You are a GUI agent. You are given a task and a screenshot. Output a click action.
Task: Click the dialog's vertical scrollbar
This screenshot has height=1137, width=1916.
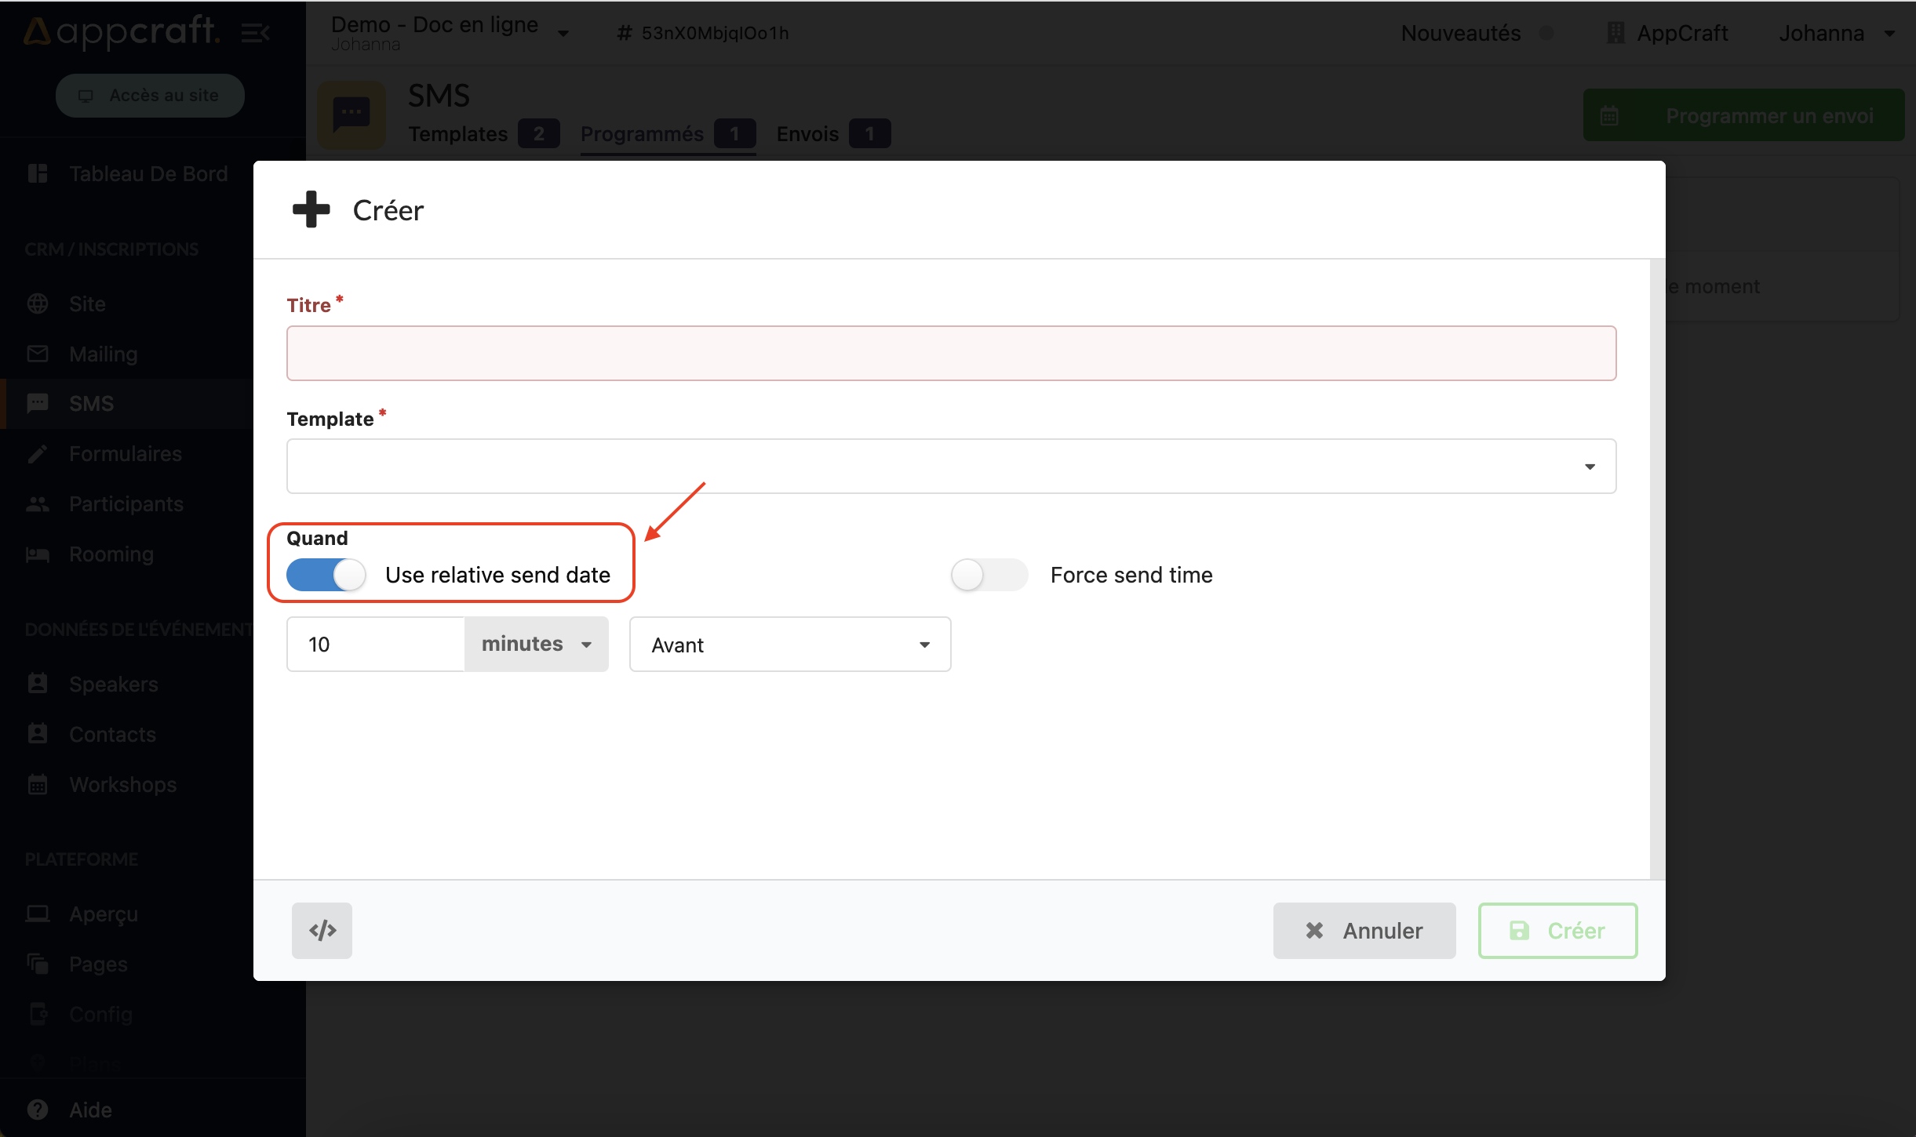(1657, 568)
